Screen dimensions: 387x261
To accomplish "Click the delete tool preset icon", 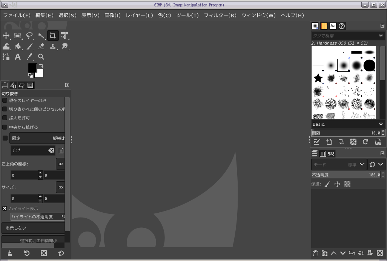I will pos(44,253).
